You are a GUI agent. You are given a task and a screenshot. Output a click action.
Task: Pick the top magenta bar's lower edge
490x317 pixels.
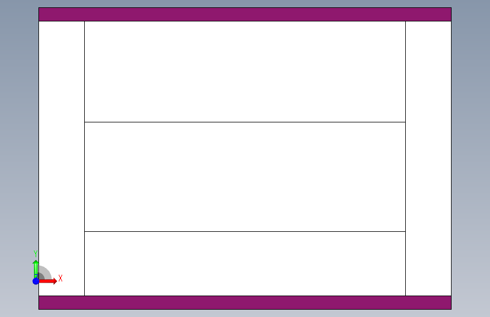click(245, 21)
